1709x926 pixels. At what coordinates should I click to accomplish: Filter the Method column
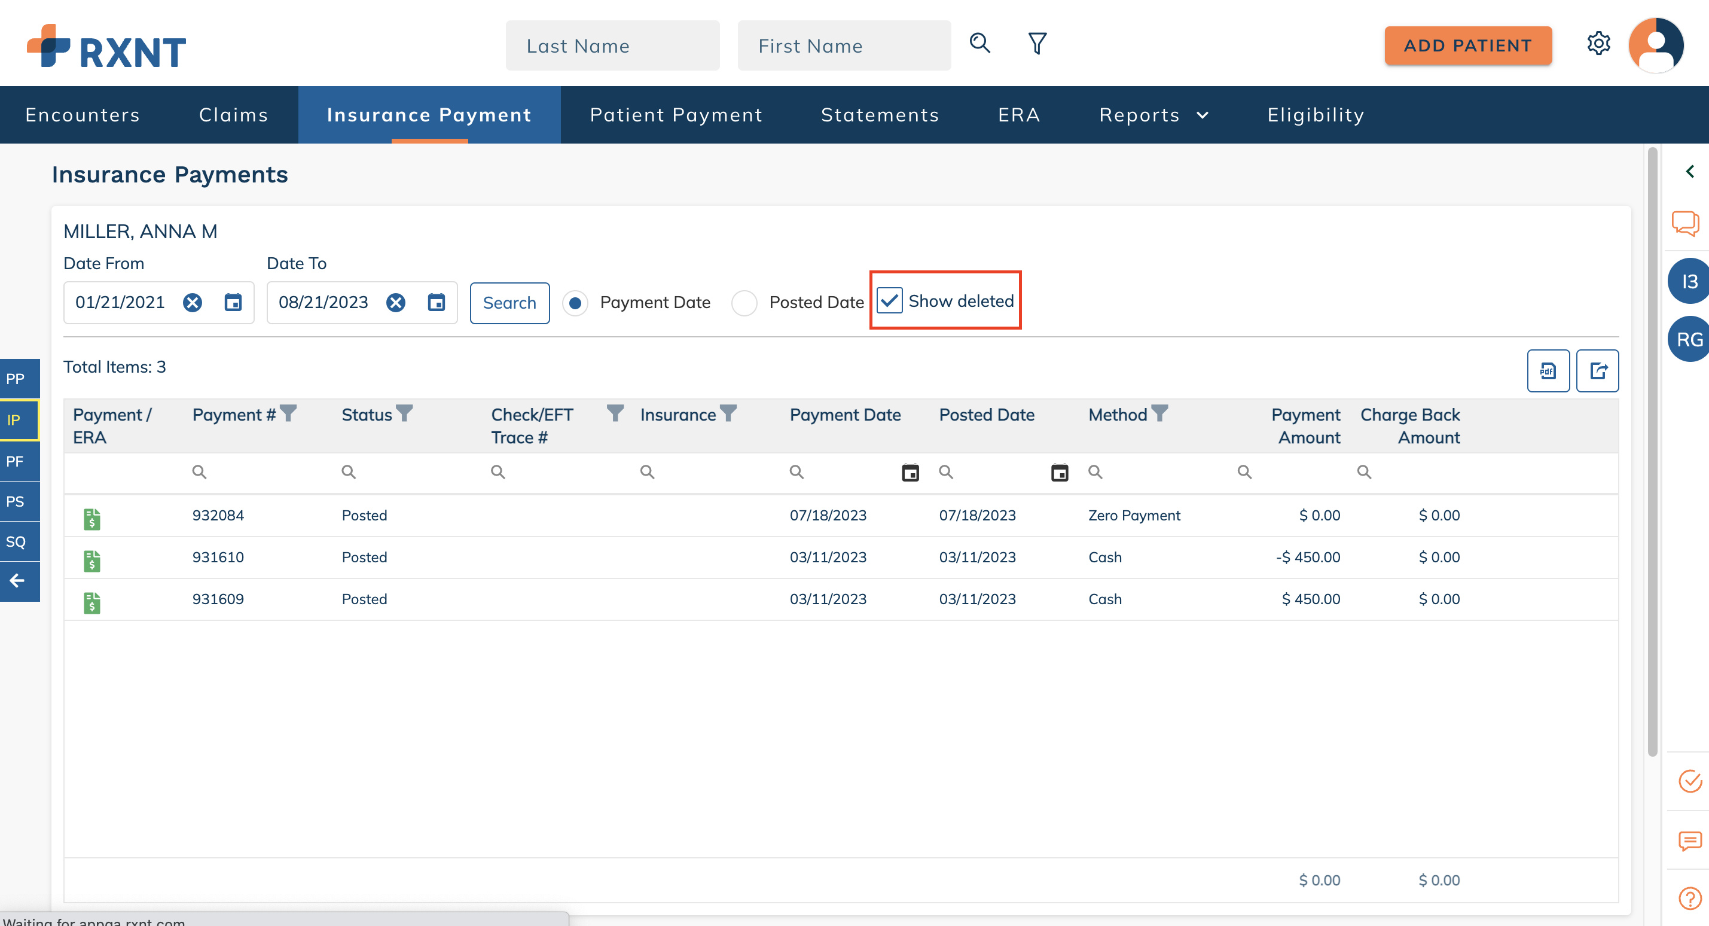tap(1159, 413)
